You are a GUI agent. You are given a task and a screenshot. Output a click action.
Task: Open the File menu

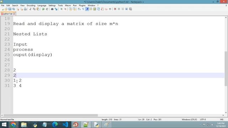point(2,6)
